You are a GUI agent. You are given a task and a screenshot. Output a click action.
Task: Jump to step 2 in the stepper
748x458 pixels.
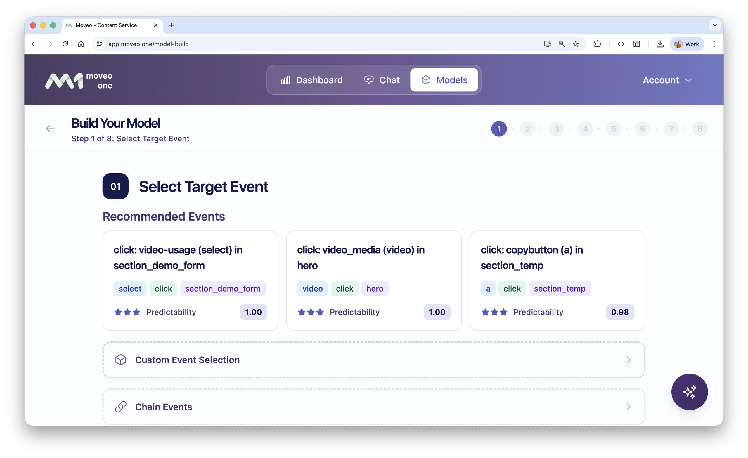(528, 129)
